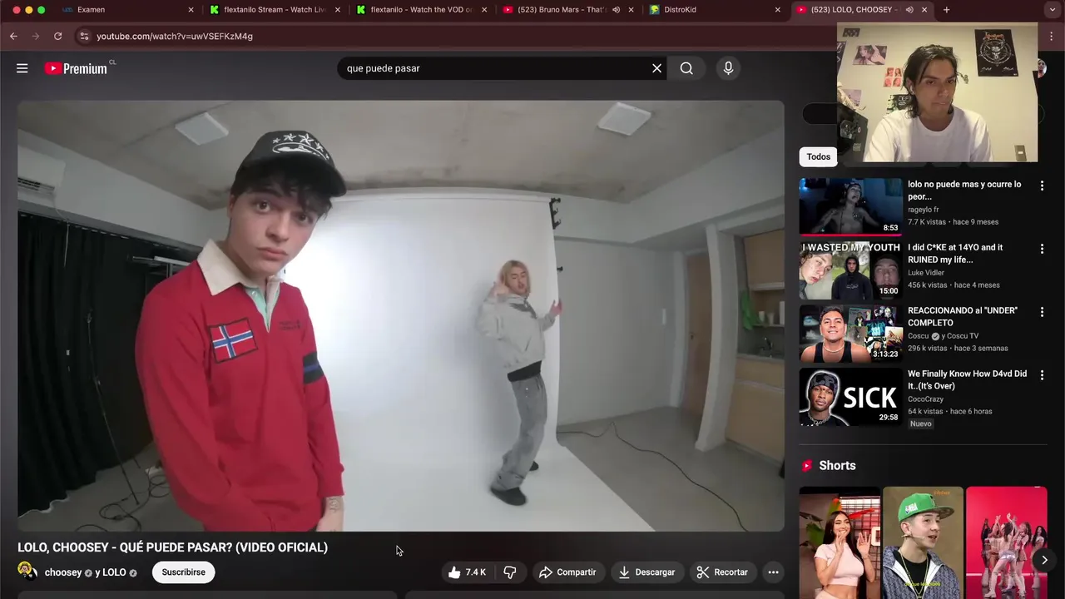
Task: View site information icon in address bar
Action: point(82,37)
